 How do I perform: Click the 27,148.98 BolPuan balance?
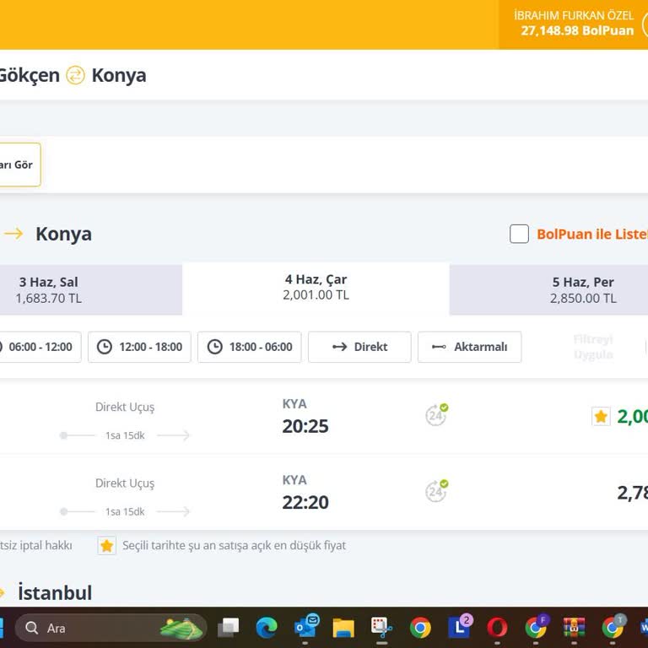point(577,30)
